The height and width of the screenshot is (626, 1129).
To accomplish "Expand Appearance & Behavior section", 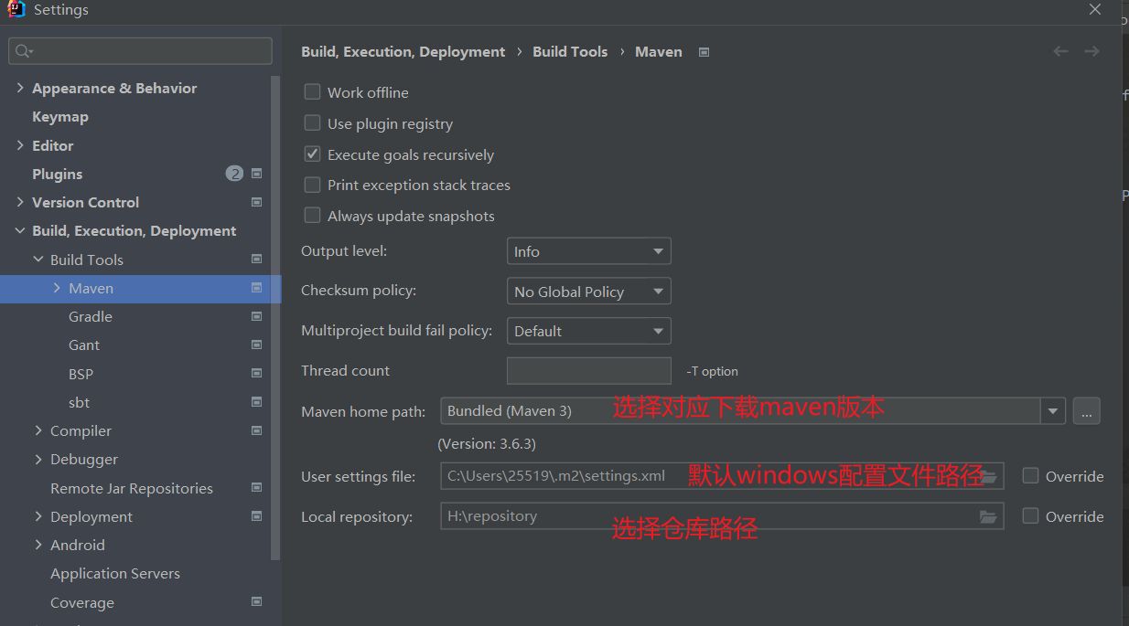I will (x=20, y=88).
